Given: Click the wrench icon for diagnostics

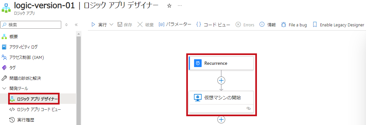Looking at the screenshot, I should click(4, 78).
